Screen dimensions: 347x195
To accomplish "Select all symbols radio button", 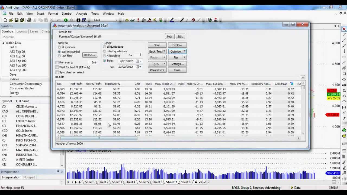I will tap(59, 47).
